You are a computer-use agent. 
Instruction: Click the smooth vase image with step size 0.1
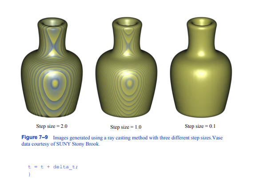tap(201, 67)
